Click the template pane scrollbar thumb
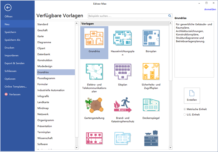218x152 pixels. click(x=170, y=53)
